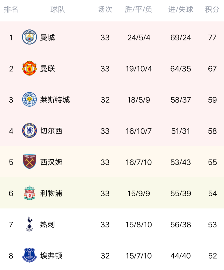Open the Leicester City badge icon
This screenshot has width=224, height=270.
pos(29,99)
